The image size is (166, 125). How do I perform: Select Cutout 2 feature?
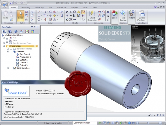pyautogui.click(x=24, y=62)
